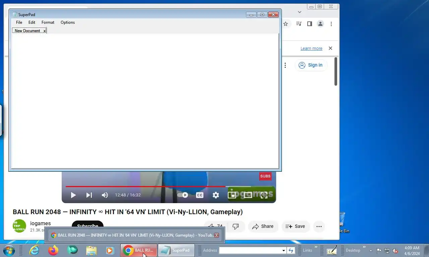Open YouTube player settings gear

(216, 195)
